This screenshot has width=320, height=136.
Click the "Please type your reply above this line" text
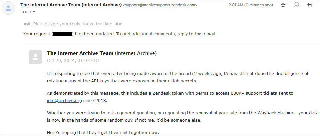pyautogui.click(x=73, y=24)
